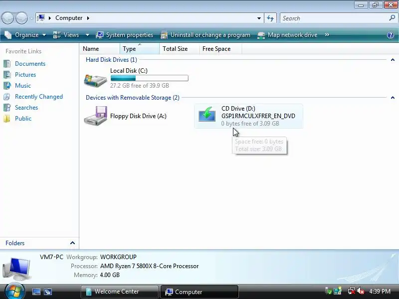
Task: Sort by the Total Size column header
Action: point(180,48)
